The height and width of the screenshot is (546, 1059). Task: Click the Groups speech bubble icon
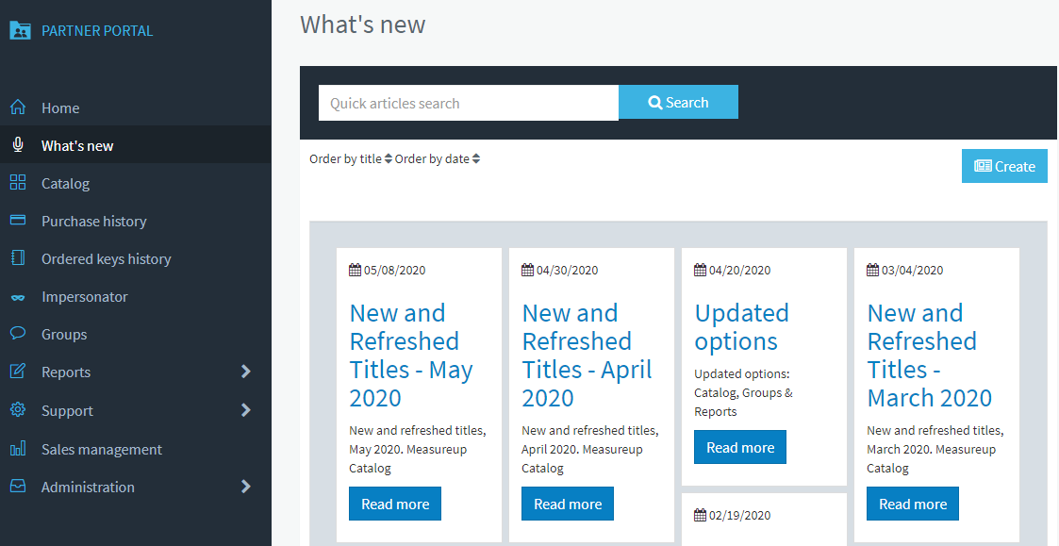[18, 334]
